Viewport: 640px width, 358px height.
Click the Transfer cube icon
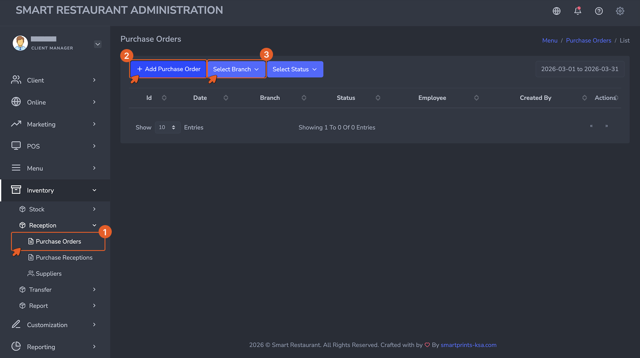click(23, 289)
